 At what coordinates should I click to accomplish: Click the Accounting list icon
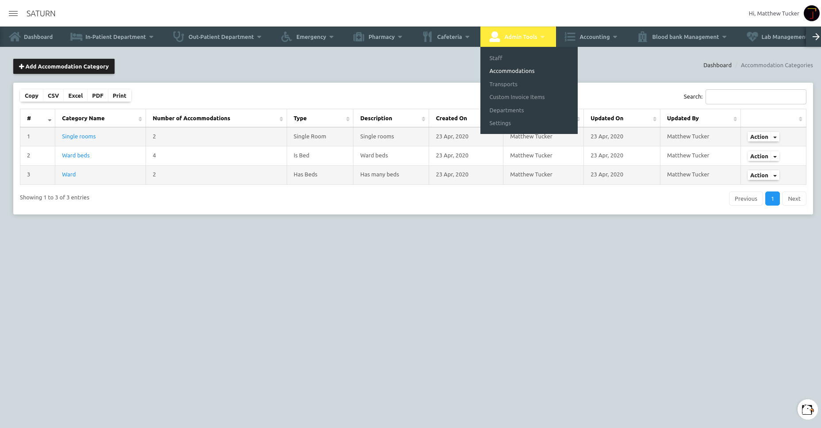[569, 36]
